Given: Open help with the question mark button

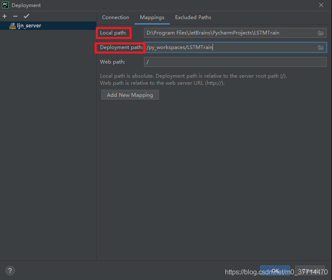Looking at the screenshot, I should tap(10, 270).
